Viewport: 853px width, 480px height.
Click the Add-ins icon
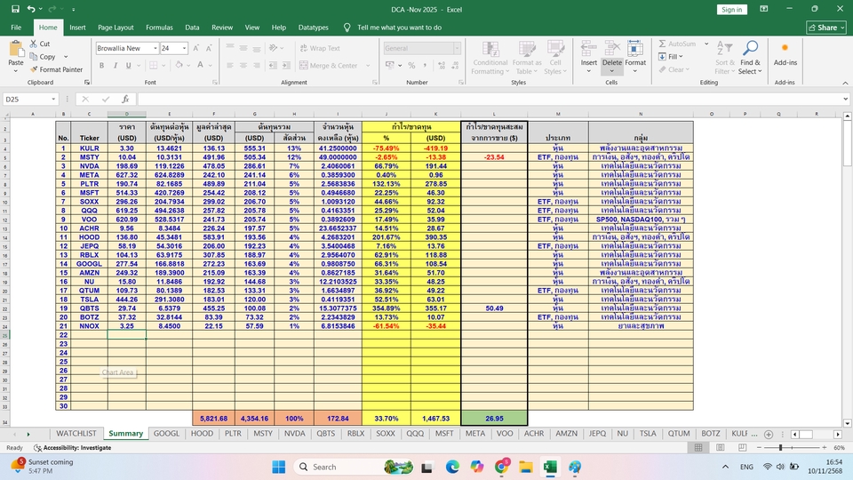tap(785, 48)
